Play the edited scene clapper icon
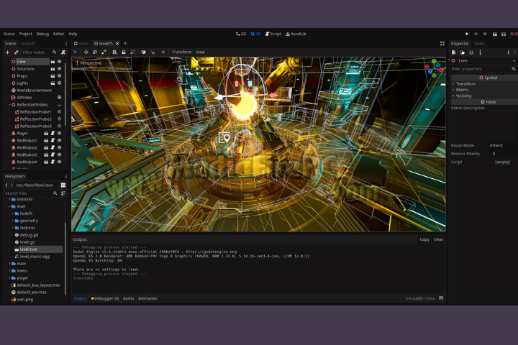518x345 pixels. pyautogui.click(x=494, y=34)
